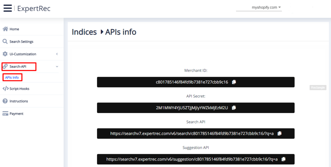Click the API Secret value field
This screenshot has width=331, height=167.
[192, 108]
